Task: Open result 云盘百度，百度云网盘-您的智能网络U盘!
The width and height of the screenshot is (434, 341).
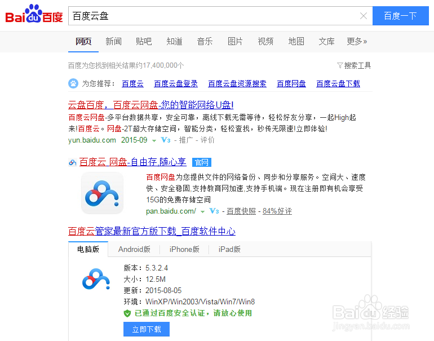Action: pyautogui.click(x=151, y=105)
